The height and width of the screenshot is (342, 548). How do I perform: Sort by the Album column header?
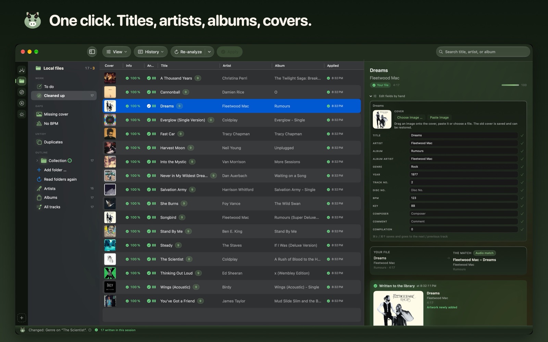point(279,66)
